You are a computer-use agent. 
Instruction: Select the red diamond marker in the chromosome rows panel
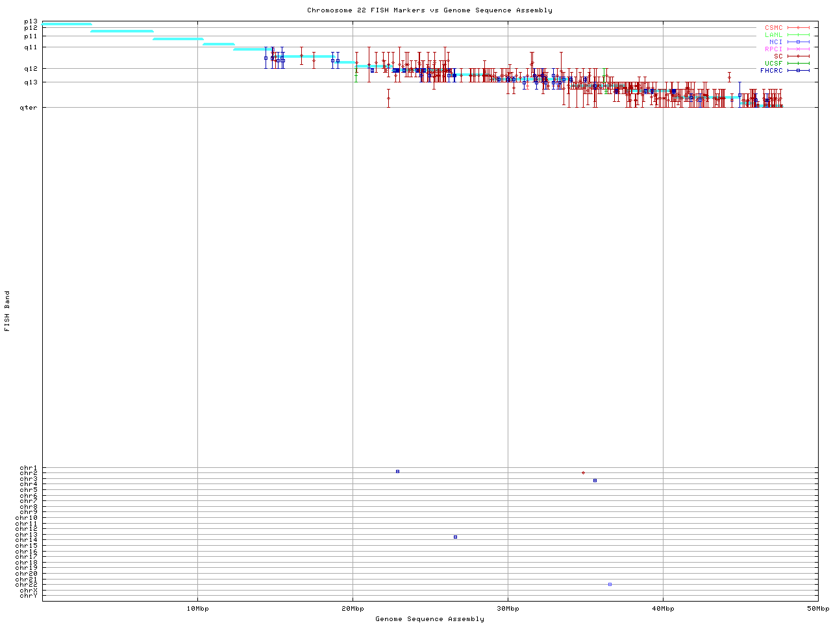[583, 472]
